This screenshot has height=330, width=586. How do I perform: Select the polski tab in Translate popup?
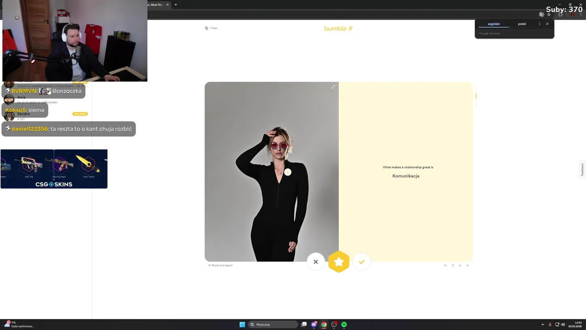[x=522, y=24]
